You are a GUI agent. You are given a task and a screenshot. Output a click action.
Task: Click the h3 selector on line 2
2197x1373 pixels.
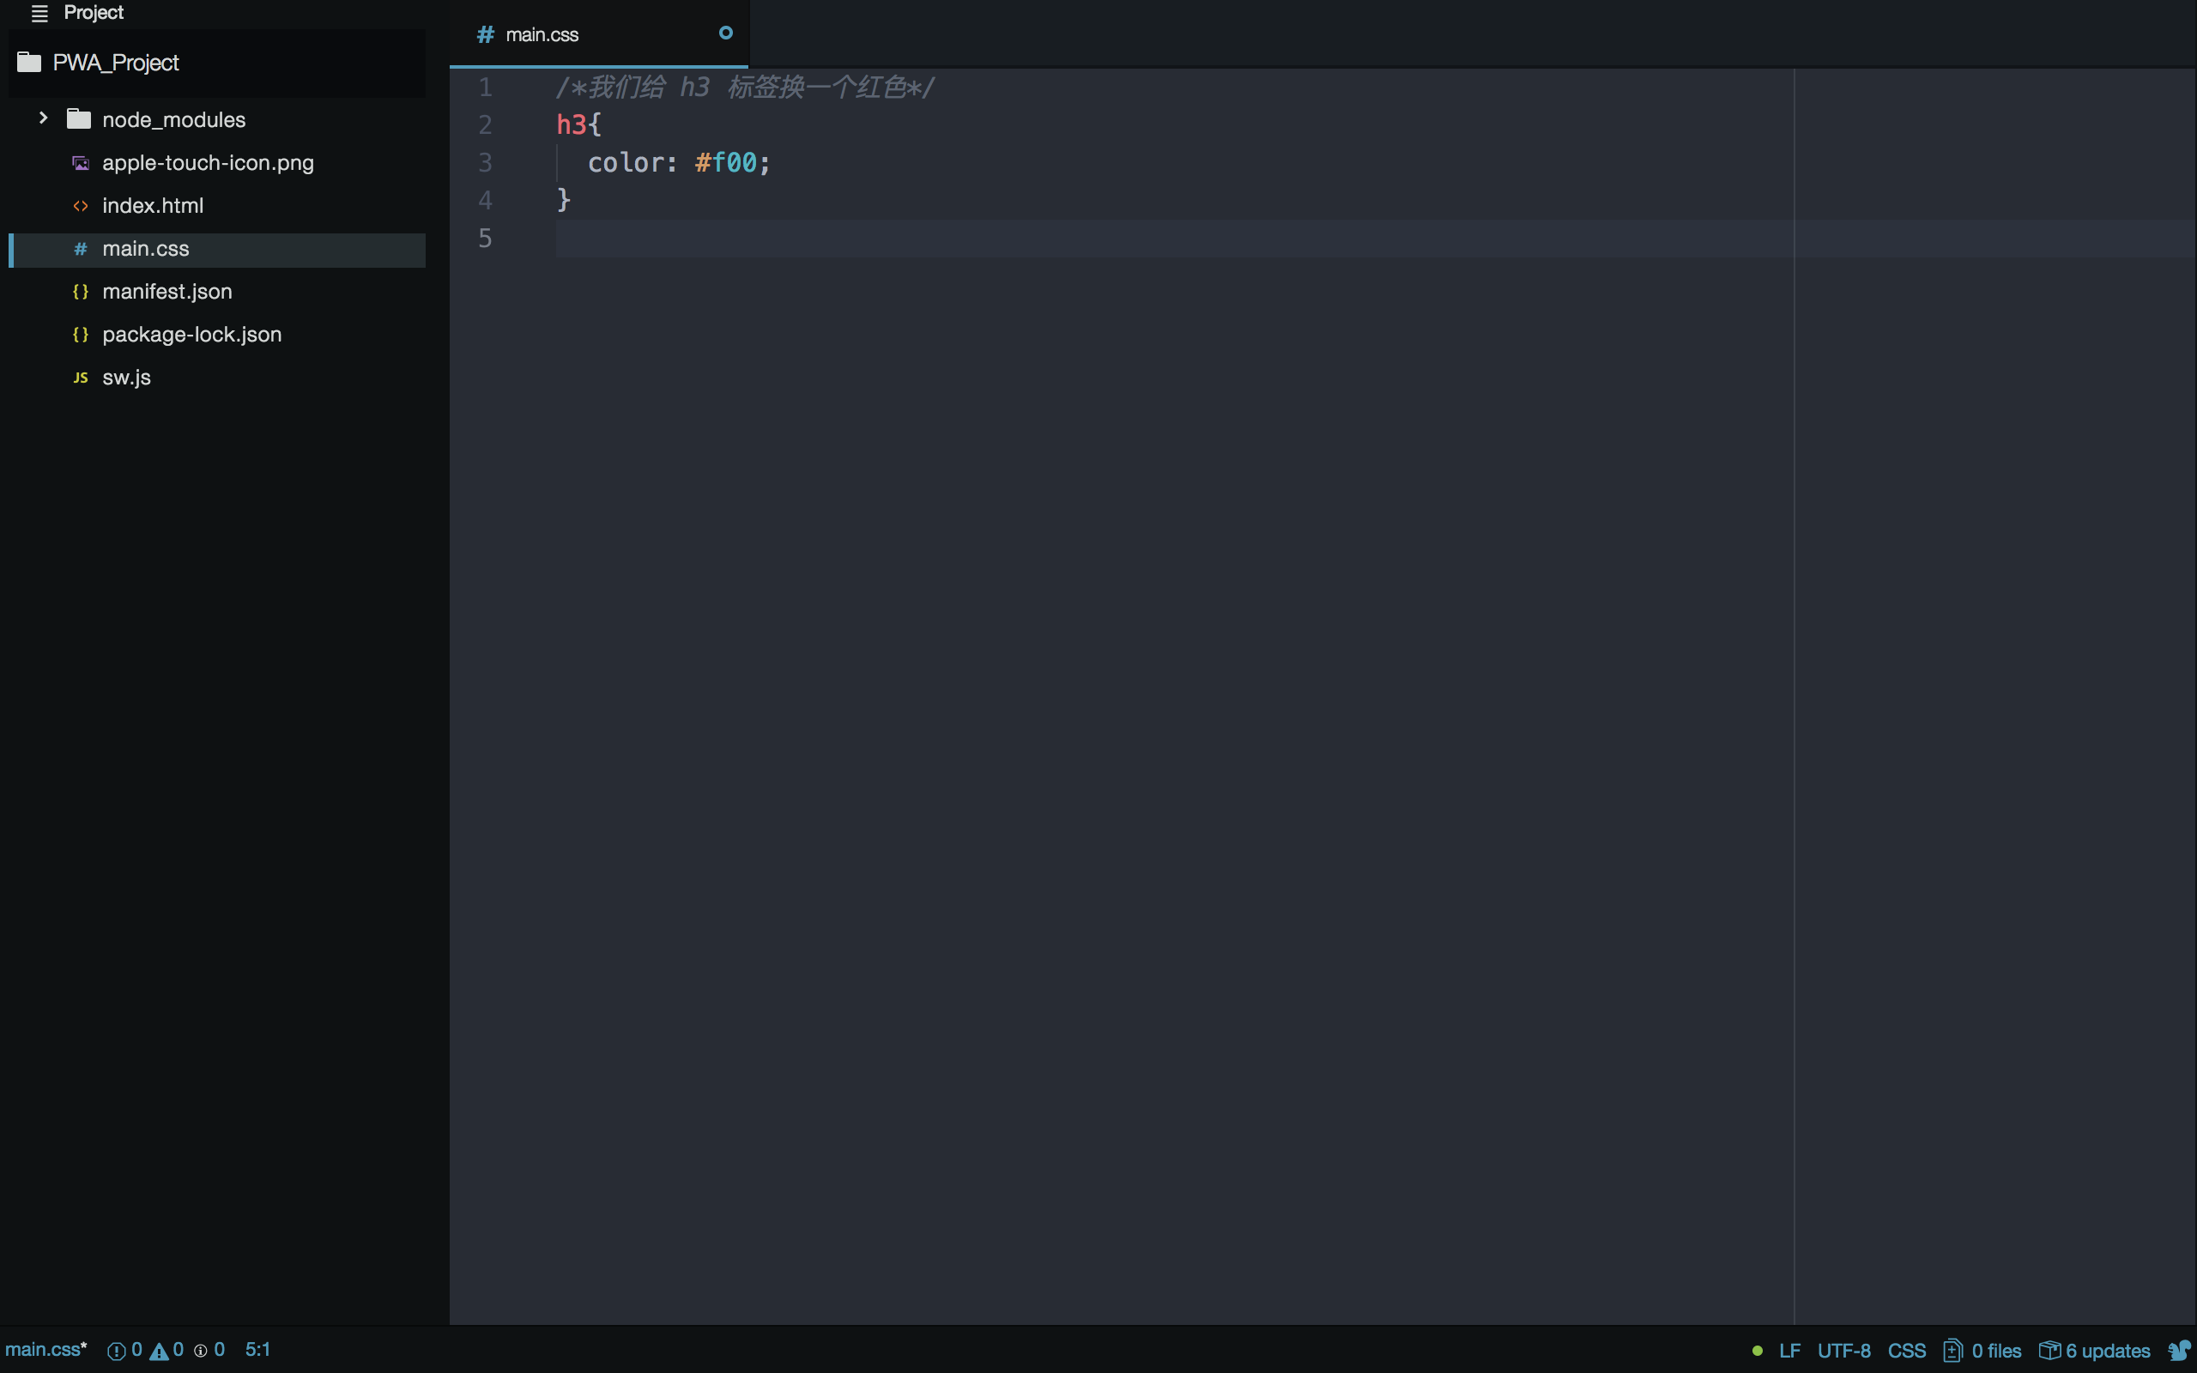click(x=571, y=124)
